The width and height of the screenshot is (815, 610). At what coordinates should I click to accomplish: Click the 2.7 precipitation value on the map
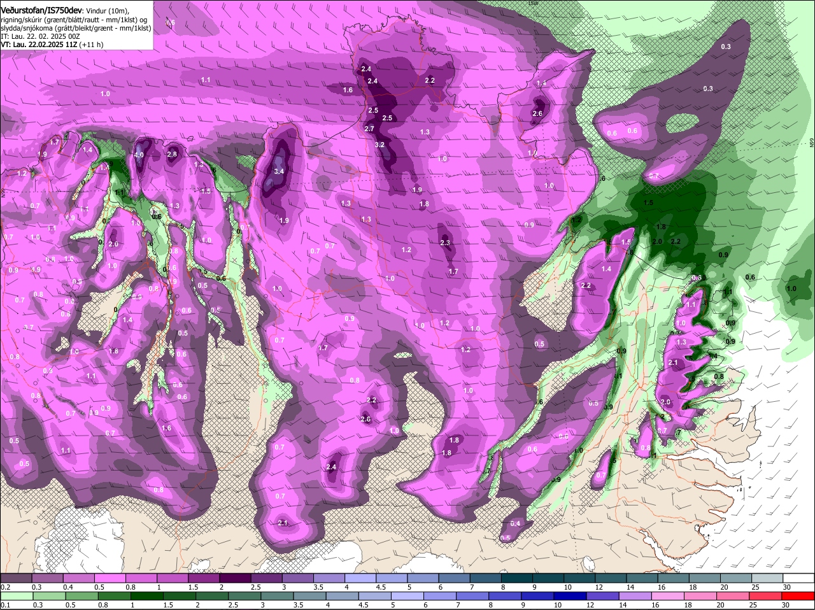click(x=369, y=129)
